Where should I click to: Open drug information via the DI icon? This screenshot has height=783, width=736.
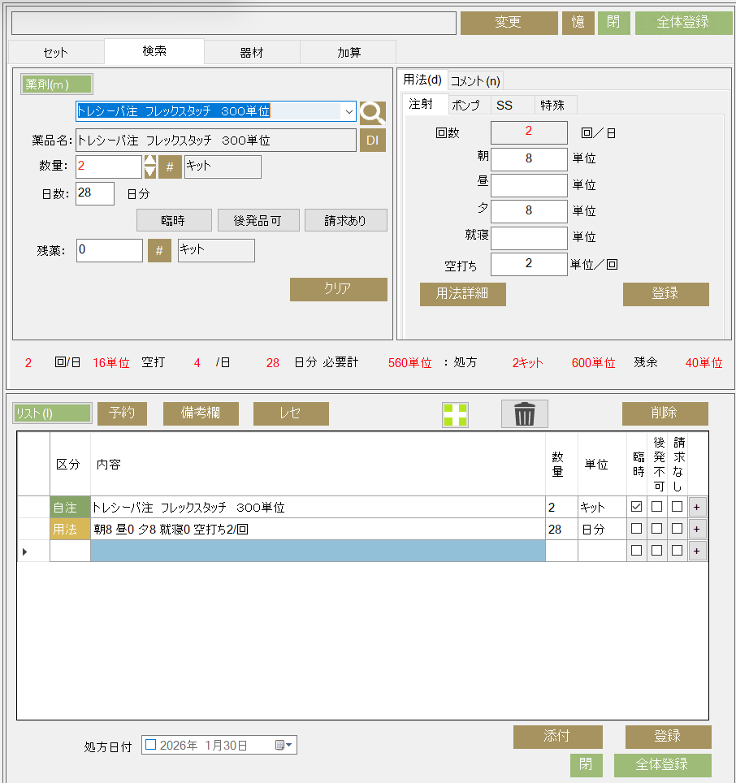(x=373, y=140)
